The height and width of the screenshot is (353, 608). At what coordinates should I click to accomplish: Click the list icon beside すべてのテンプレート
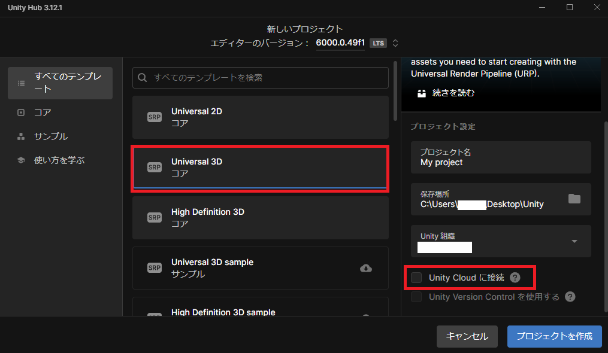(22, 83)
